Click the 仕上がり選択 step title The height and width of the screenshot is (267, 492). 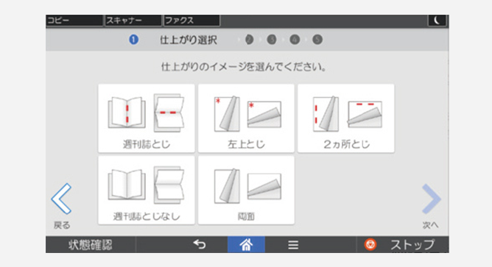coord(189,40)
